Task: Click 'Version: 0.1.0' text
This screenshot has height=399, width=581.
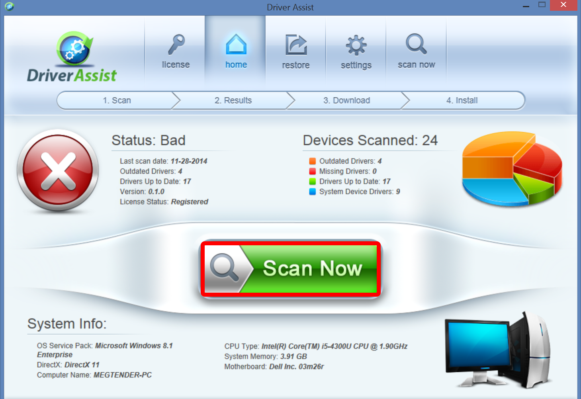Action: (x=142, y=192)
